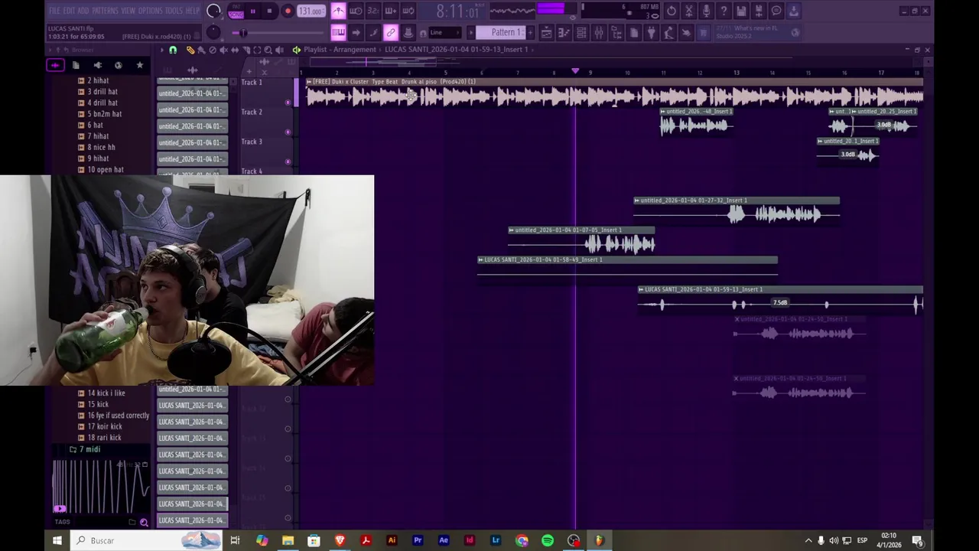979x551 pixels.
Task: Open the Channel rack icon
Action: coord(581,32)
